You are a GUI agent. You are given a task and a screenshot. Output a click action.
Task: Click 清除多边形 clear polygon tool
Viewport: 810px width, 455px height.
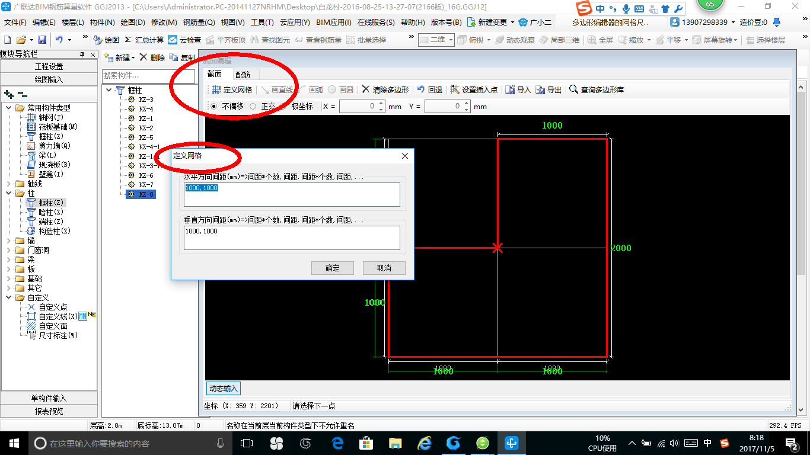[385, 89]
